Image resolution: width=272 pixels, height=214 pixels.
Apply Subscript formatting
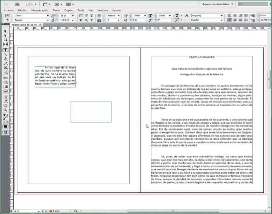point(86,20)
